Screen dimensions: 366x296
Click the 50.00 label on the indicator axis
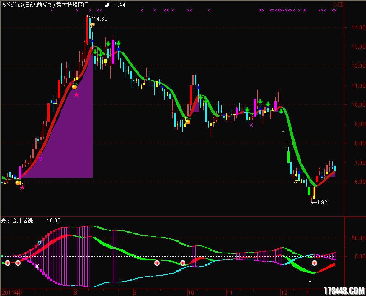[358, 238]
